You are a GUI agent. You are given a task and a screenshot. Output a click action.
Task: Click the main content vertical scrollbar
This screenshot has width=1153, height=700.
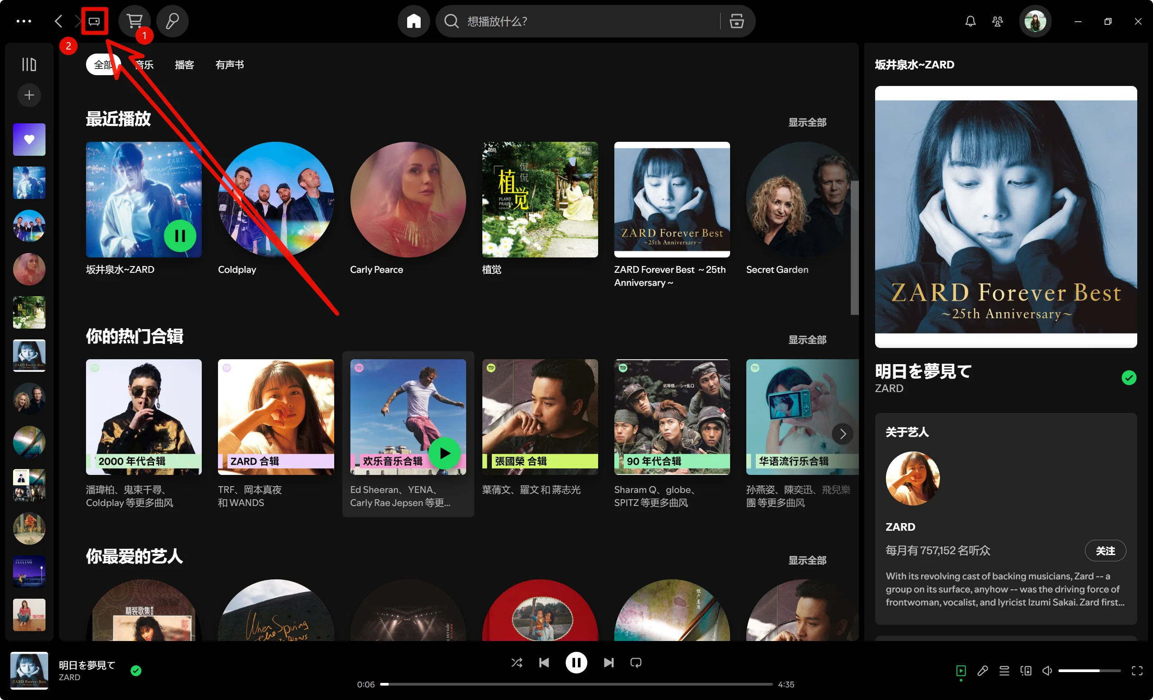pos(854,248)
